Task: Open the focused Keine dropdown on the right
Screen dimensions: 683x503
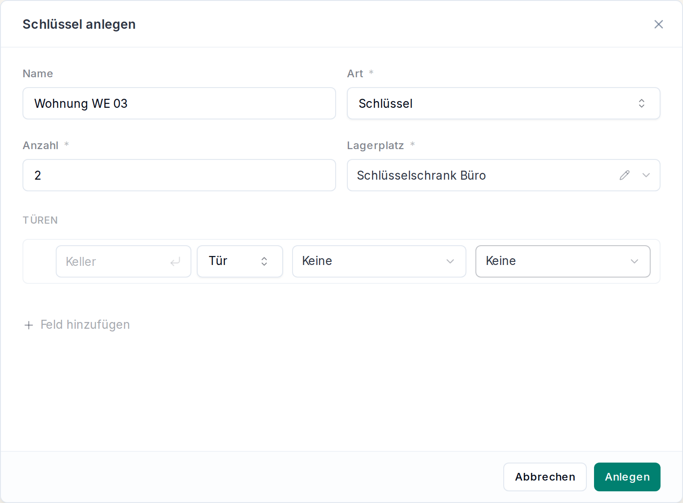Action: pyautogui.click(x=563, y=261)
